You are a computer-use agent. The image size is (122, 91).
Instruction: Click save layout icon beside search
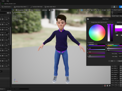tap(8, 13)
